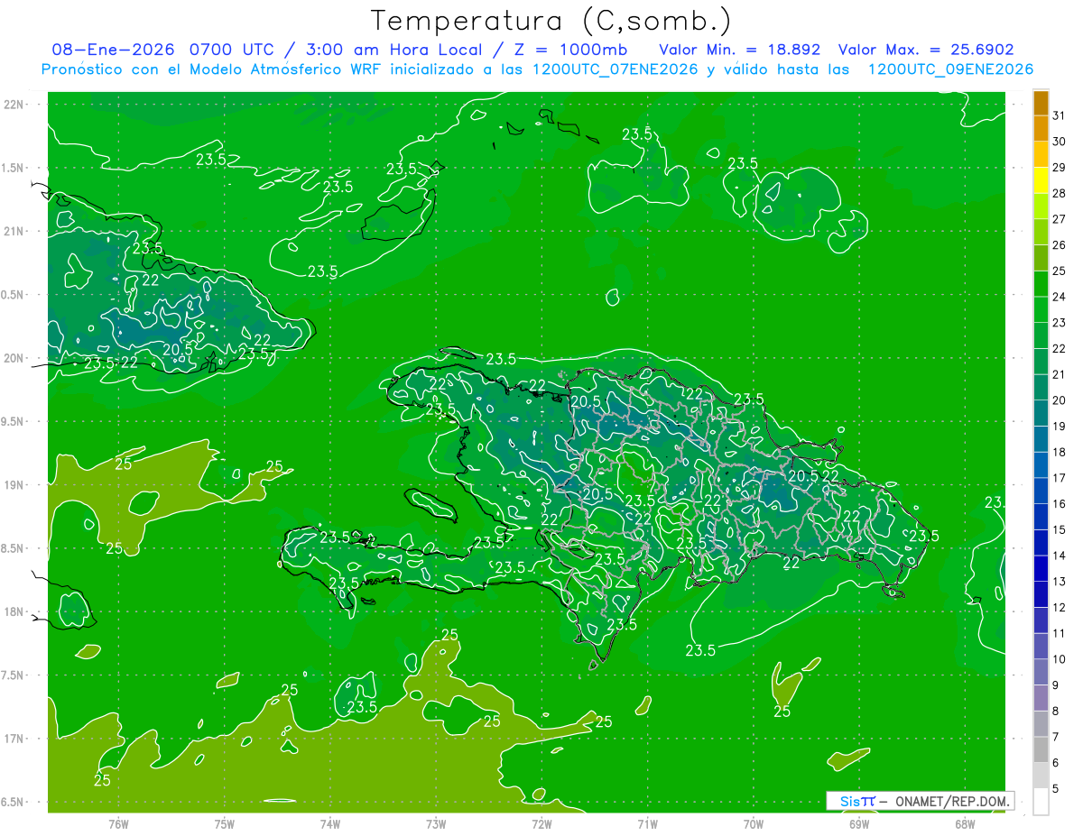Click the '1200UTC_09ENE2026' valid-until time
Image resolution: width=1083 pixels, height=836 pixels.
(950, 69)
